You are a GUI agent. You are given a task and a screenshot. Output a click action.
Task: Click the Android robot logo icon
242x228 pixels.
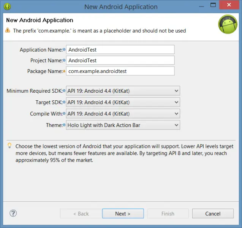pos(228,24)
